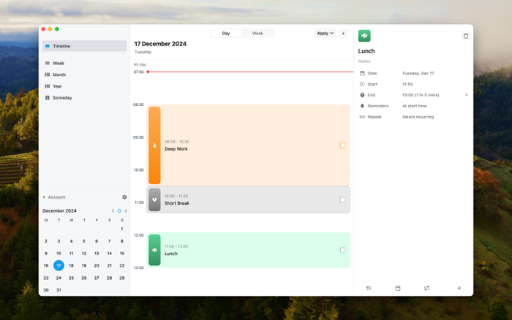Screen dimensions: 512x320
Task: Change the reminder At start time
Action: click(415, 106)
